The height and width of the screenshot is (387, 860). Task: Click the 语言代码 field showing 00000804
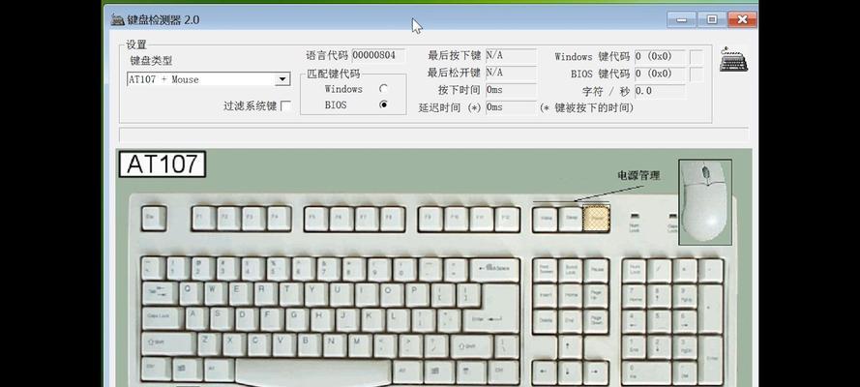click(378, 56)
